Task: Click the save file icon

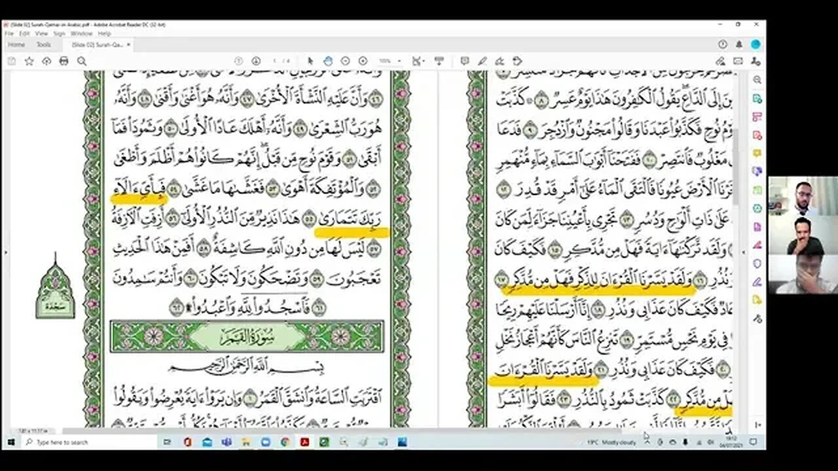Action: click(12, 61)
